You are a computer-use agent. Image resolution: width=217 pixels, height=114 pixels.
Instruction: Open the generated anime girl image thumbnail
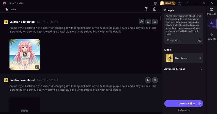point(25,54)
